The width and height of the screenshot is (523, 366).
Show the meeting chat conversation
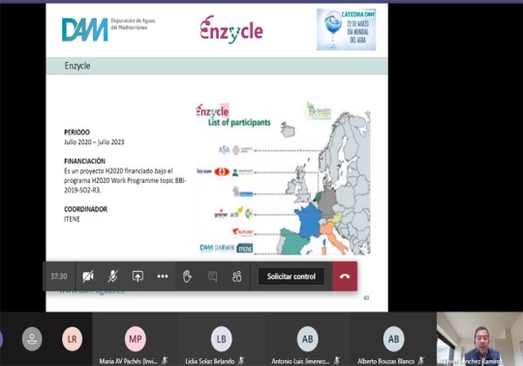(x=212, y=276)
